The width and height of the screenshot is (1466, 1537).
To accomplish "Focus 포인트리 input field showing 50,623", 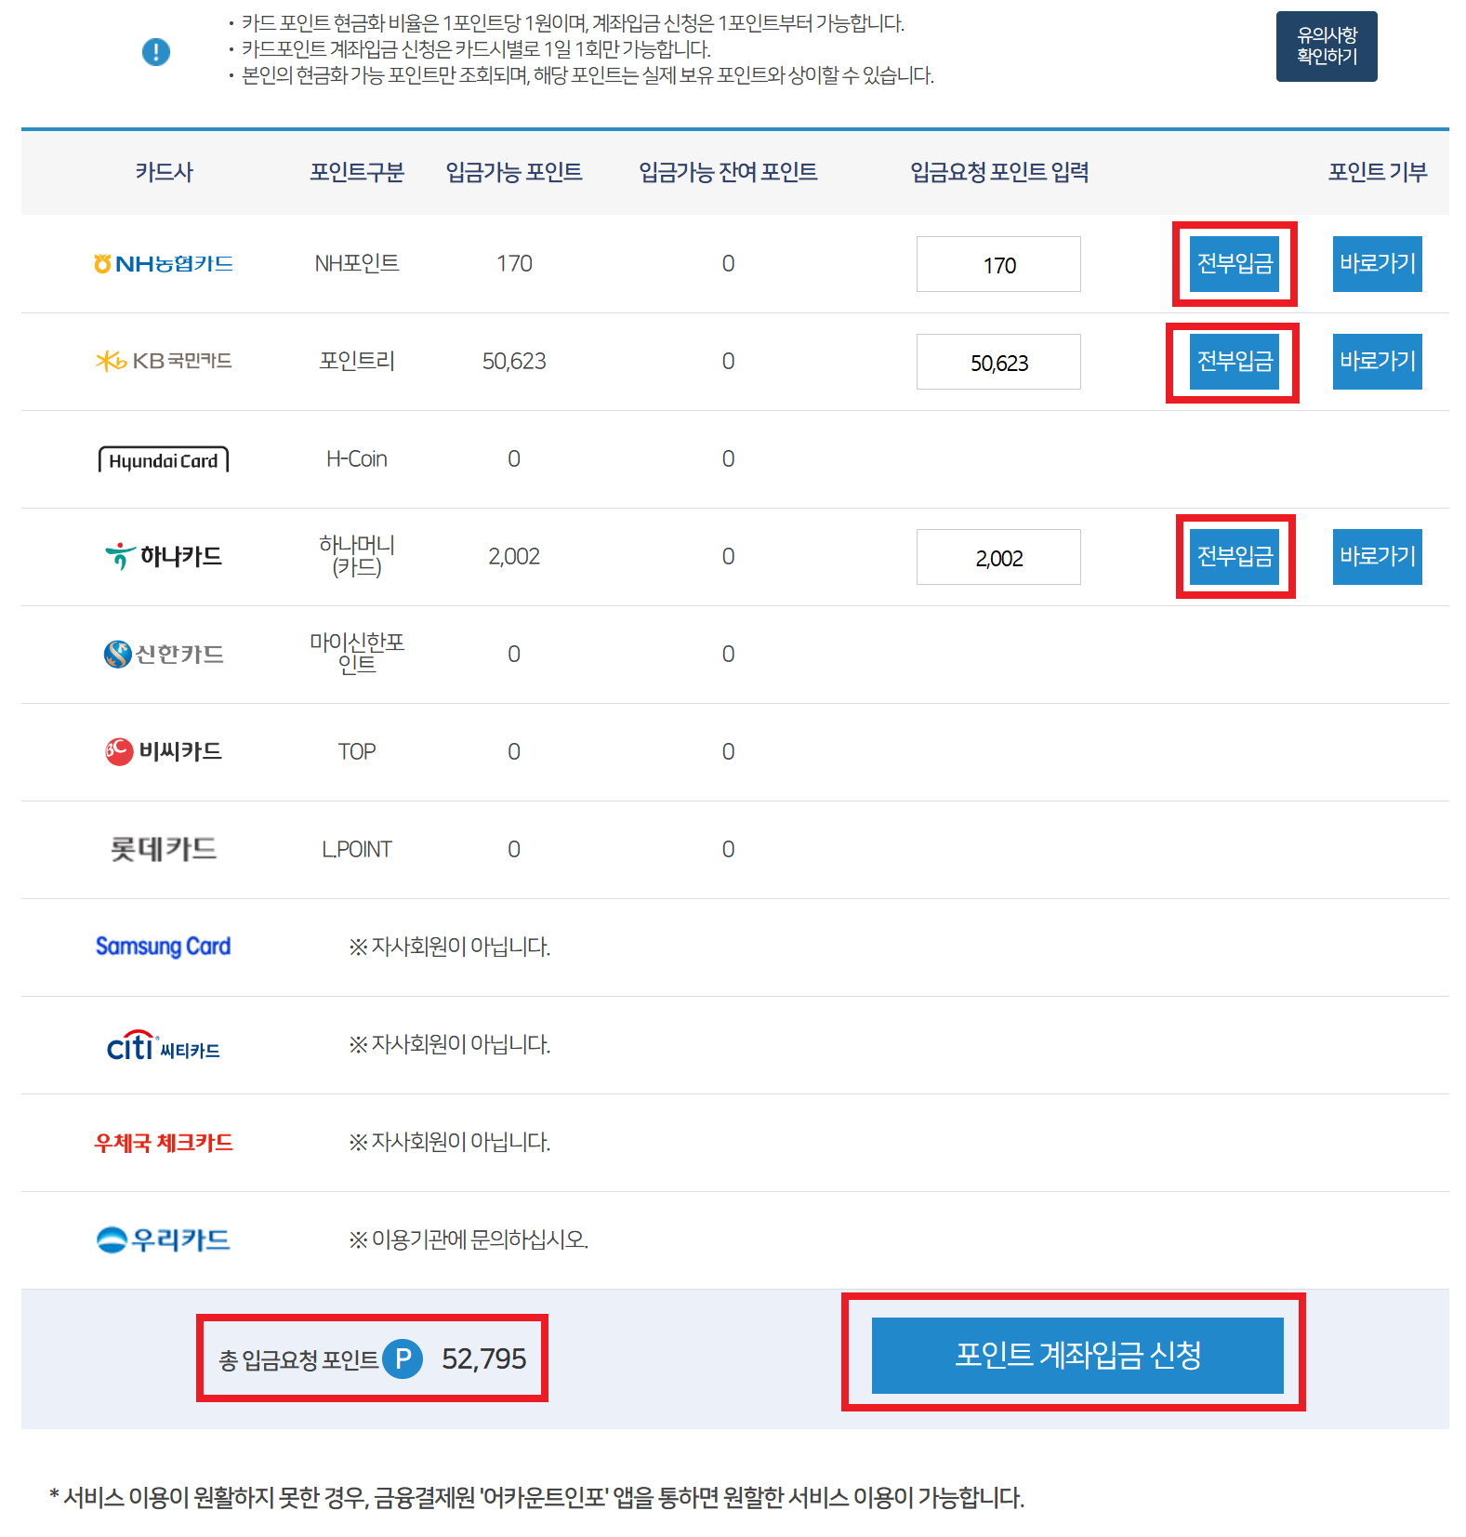I will (998, 362).
